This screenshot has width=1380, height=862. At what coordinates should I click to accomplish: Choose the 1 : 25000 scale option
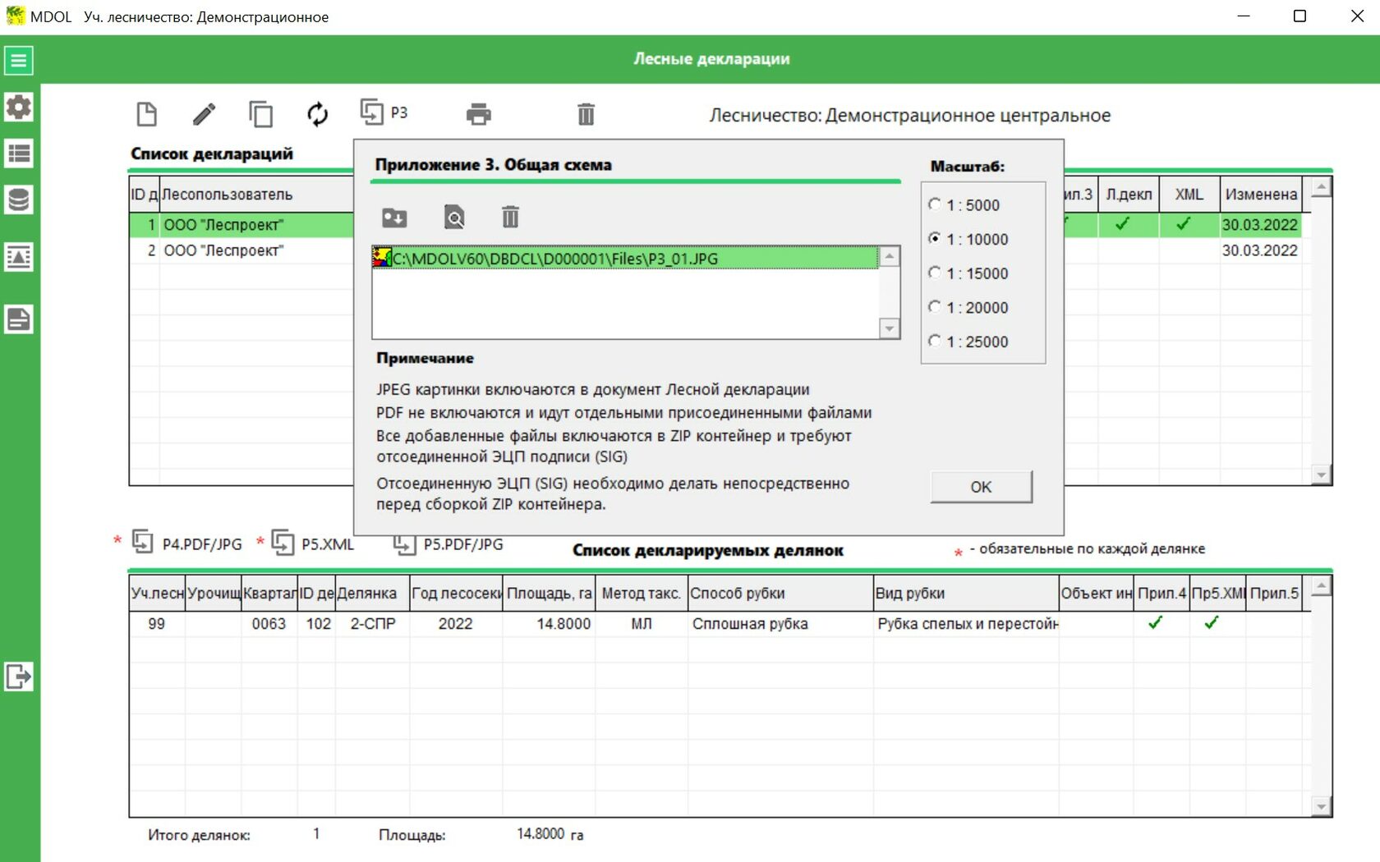tap(935, 341)
